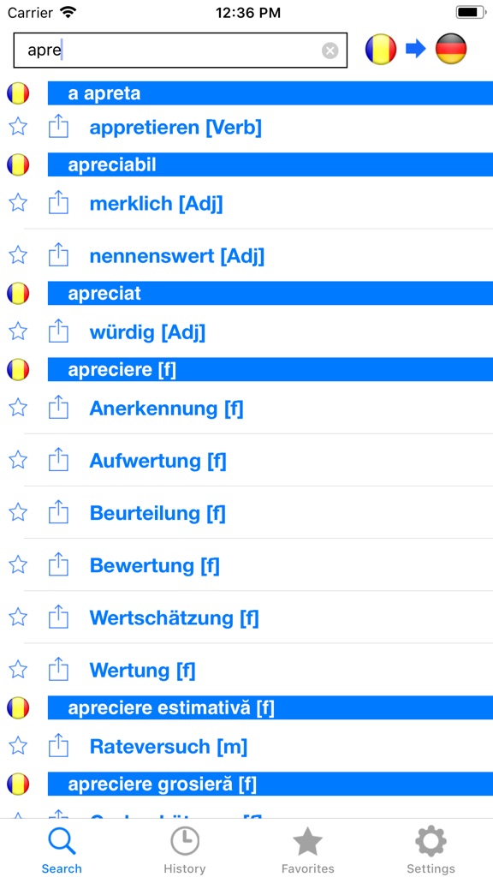Star the translation Bewertung [f]
Image resolution: width=493 pixels, height=877 pixels.
coord(18,565)
